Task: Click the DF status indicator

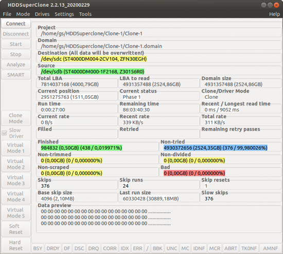Action: click(x=67, y=248)
